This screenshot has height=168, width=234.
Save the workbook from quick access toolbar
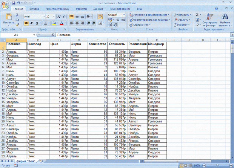(14, 3)
